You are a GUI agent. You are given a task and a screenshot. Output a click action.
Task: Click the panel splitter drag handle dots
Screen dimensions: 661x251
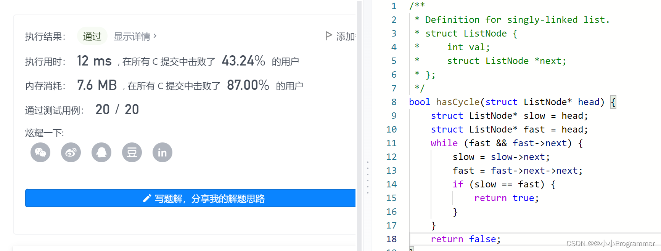(367, 177)
